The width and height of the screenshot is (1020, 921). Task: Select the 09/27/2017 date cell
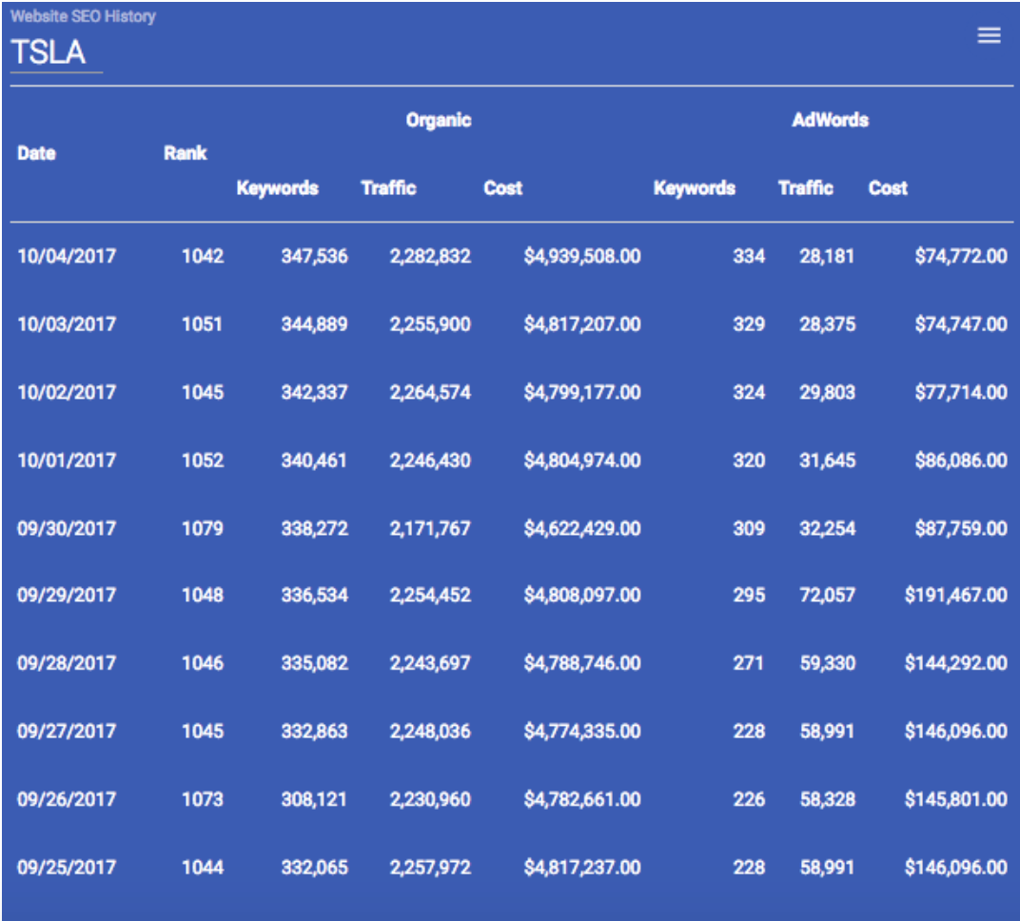(x=67, y=731)
